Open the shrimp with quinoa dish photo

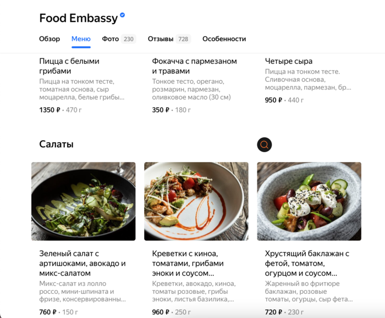[196, 202]
